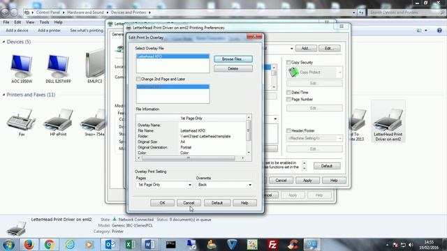
Task: Click Cancel in Edit Print In Overlay dialog
Action: [x=189, y=203]
